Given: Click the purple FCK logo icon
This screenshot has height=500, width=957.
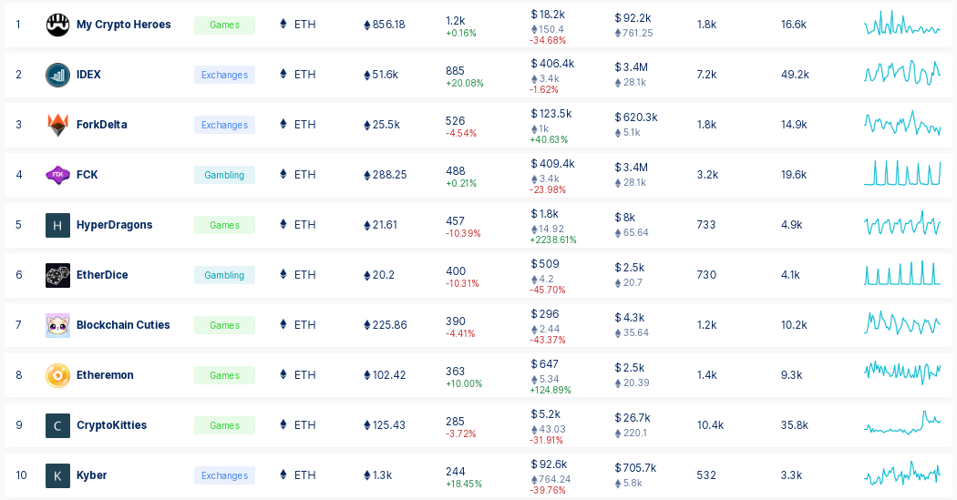Looking at the screenshot, I should pos(57,175).
